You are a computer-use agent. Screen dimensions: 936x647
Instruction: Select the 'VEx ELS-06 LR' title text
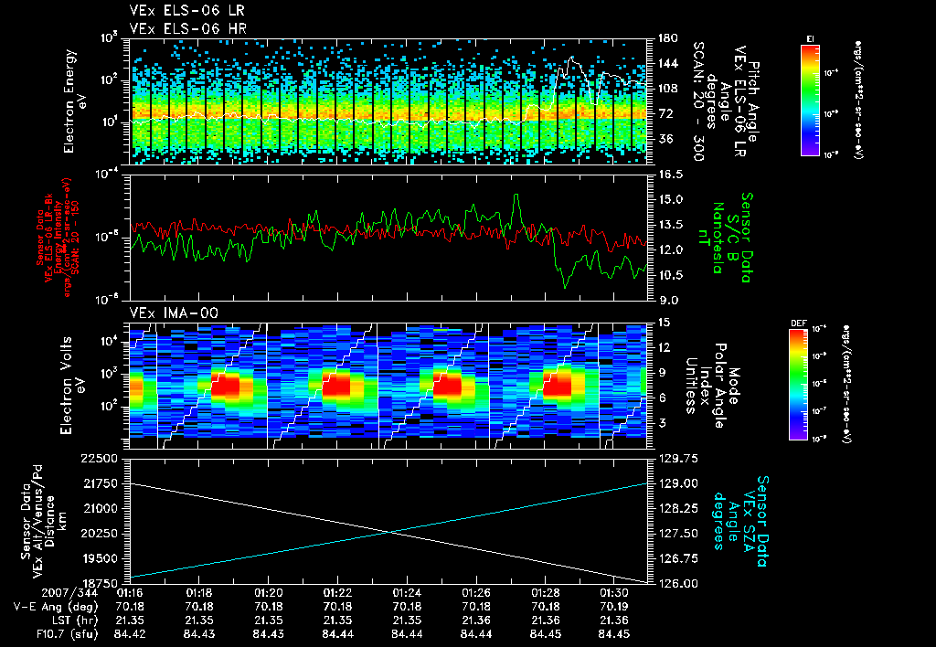click(186, 11)
